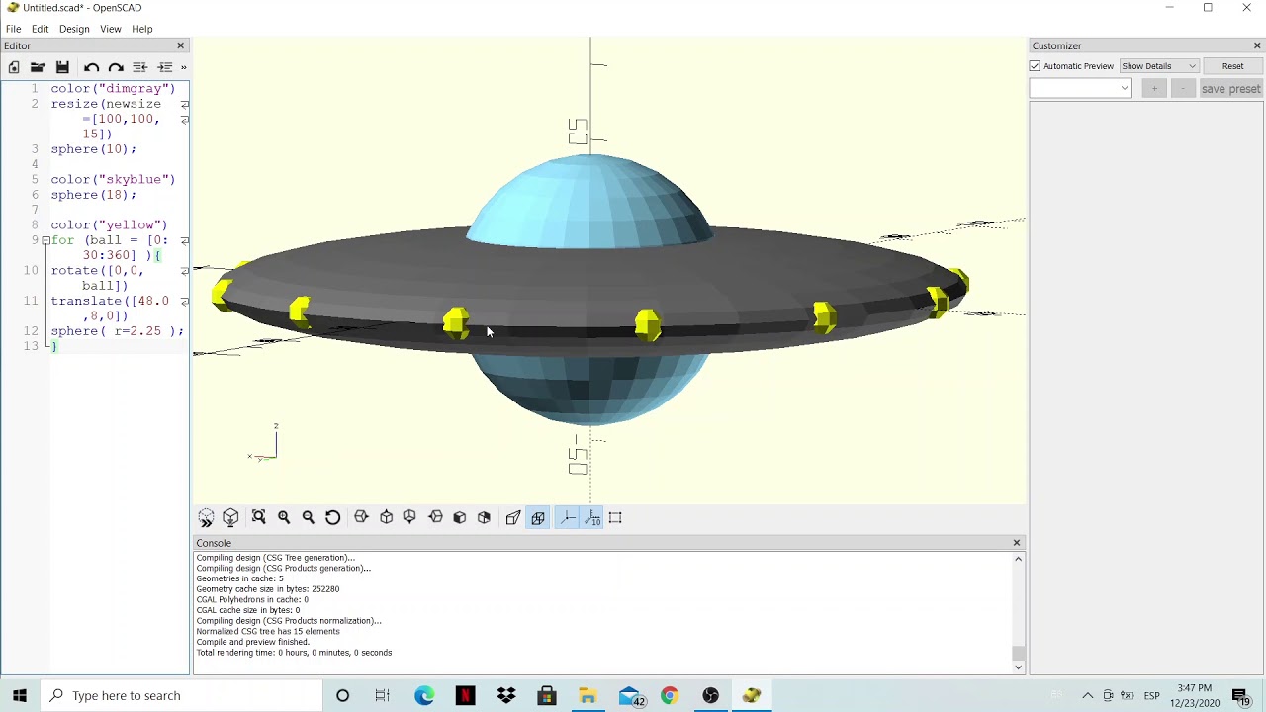Create a new file in editor toolbar

(x=14, y=67)
